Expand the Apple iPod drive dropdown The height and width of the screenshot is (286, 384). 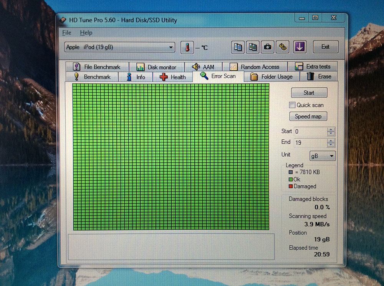click(x=171, y=47)
